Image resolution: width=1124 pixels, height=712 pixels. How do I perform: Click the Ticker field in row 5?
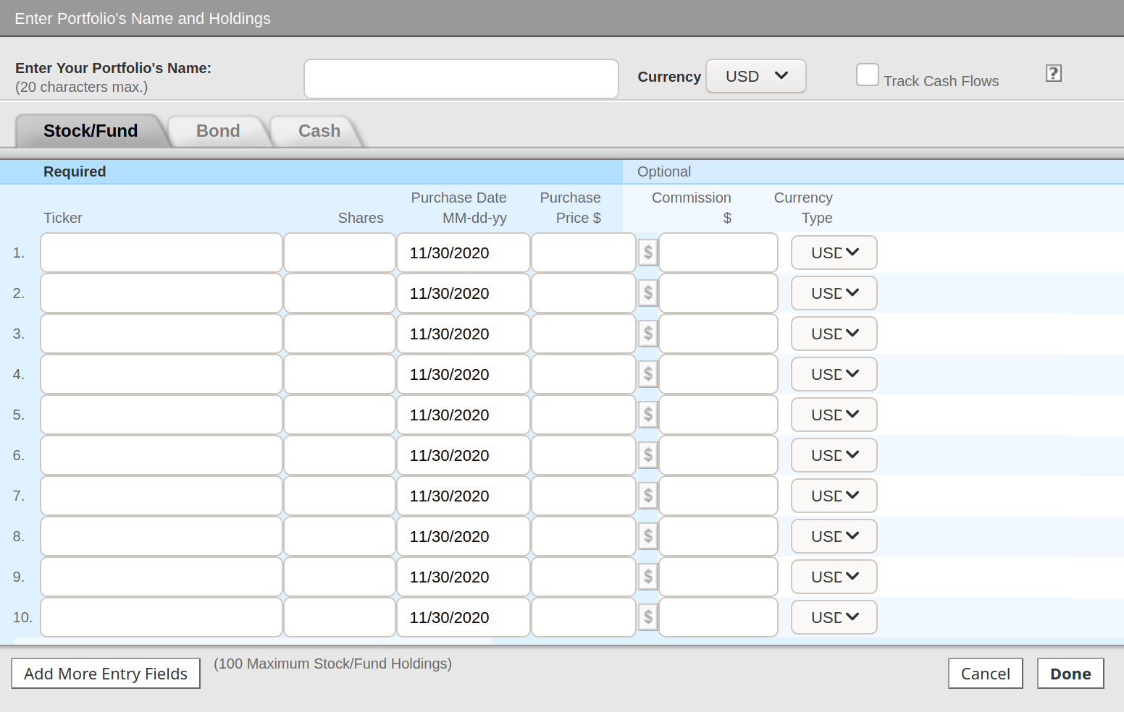(x=162, y=415)
